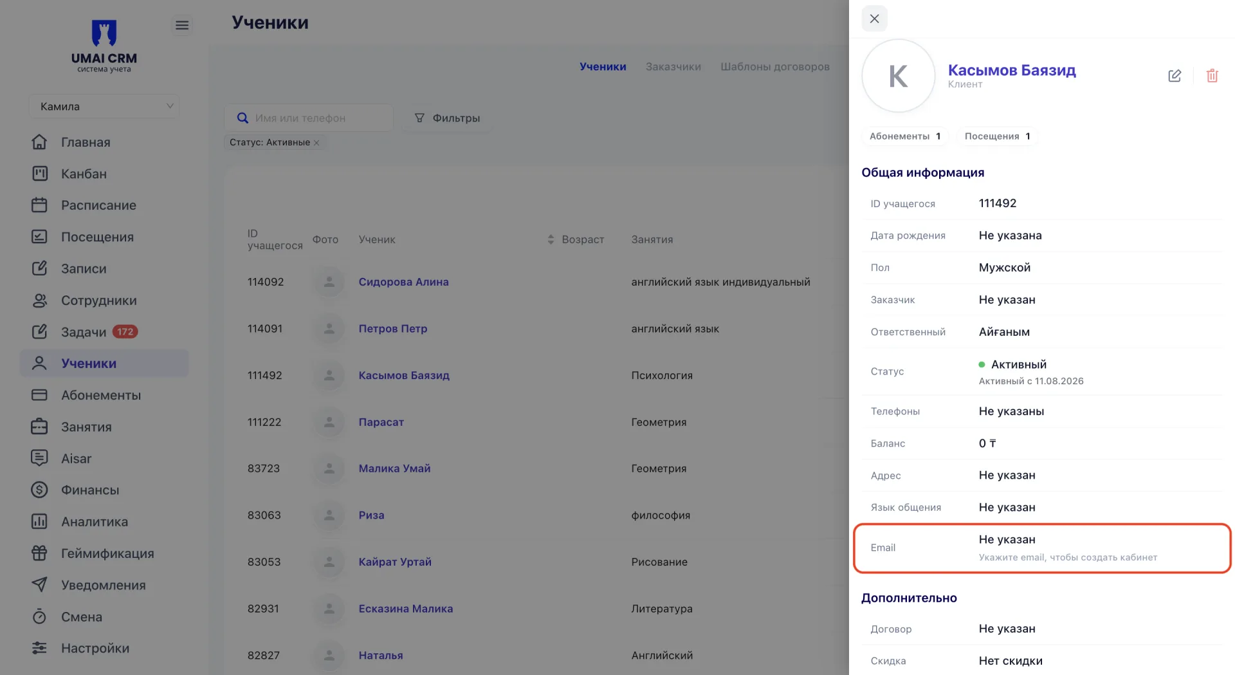Click the Email Не указан value
The height and width of the screenshot is (675, 1235).
point(1007,540)
